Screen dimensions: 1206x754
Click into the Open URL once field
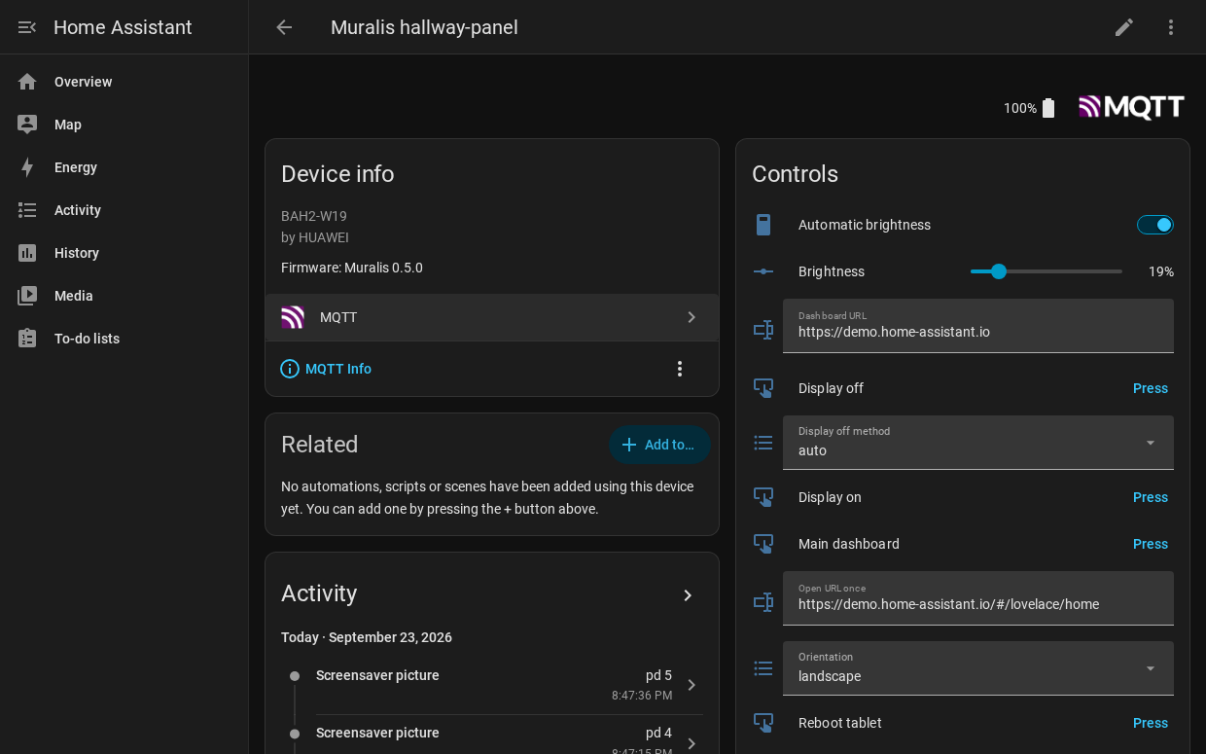point(978,598)
